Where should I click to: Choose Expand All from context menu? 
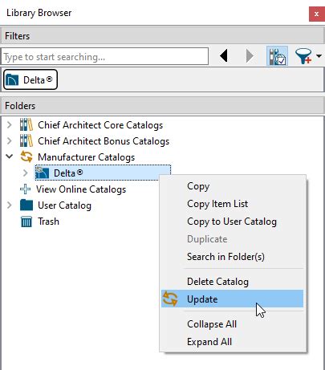tap(232, 342)
